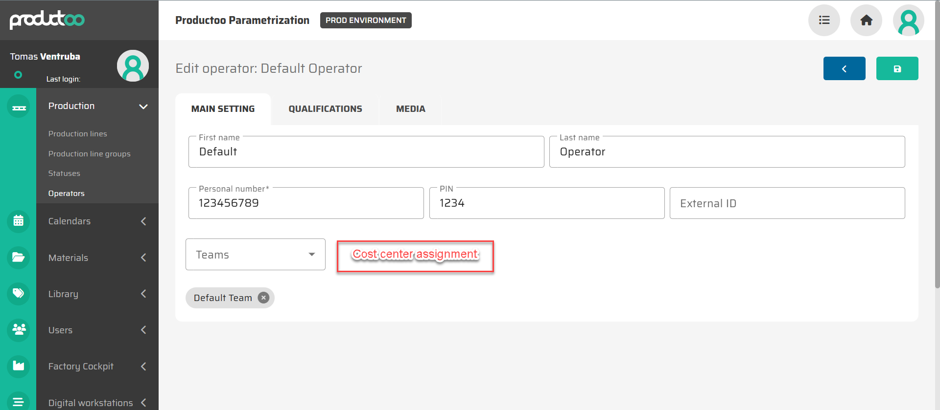Click into the External ID field
The height and width of the screenshot is (410, 940).
click(x=787, y=203)
